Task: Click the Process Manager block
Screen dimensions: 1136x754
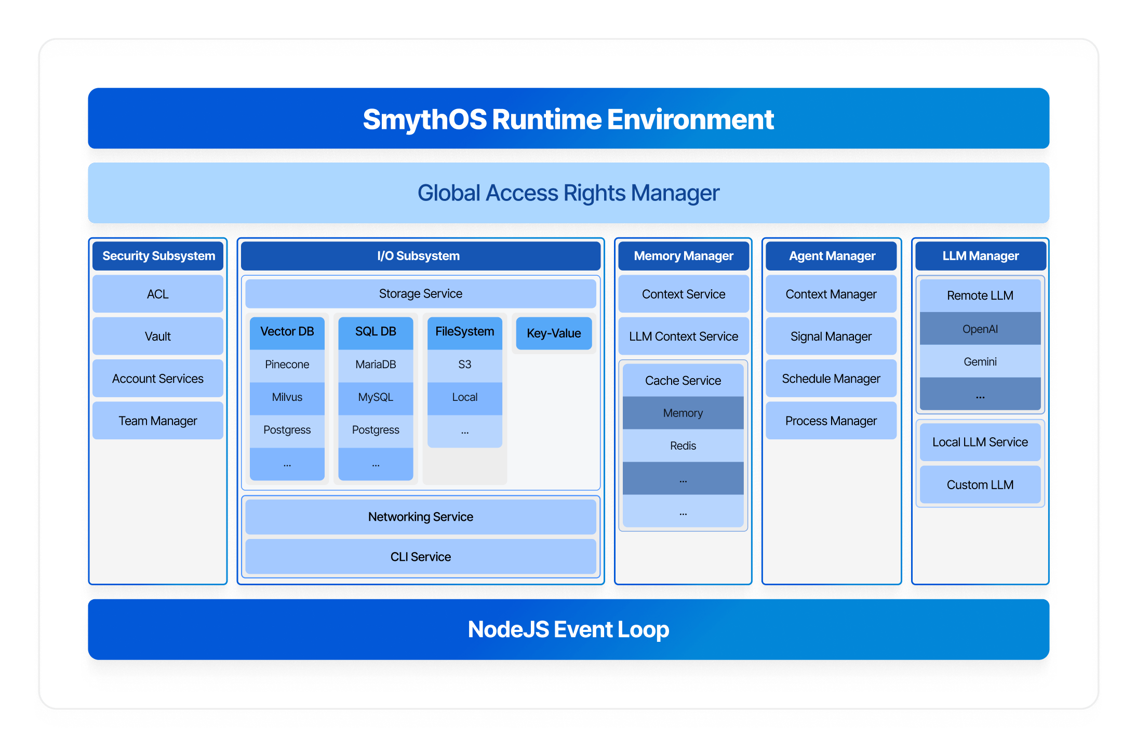Action: 831,421
